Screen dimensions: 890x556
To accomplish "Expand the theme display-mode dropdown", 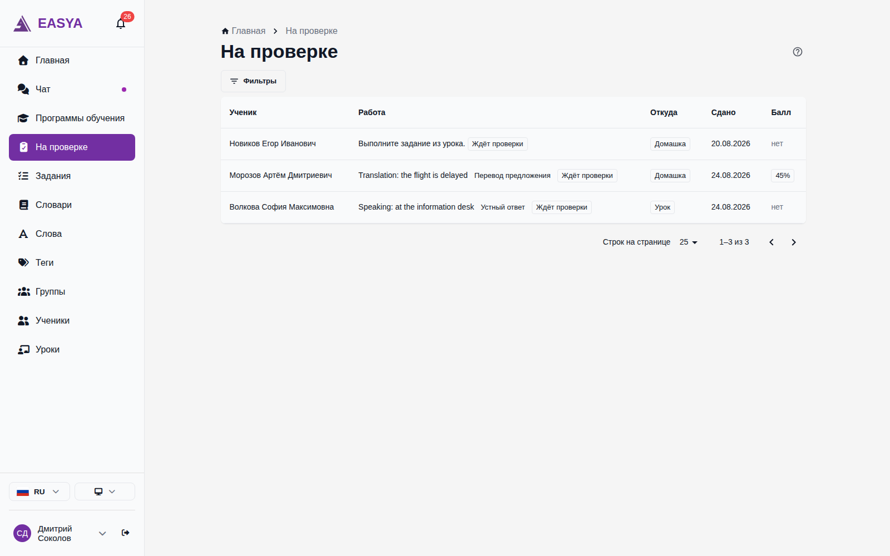I will coord(105,492).
